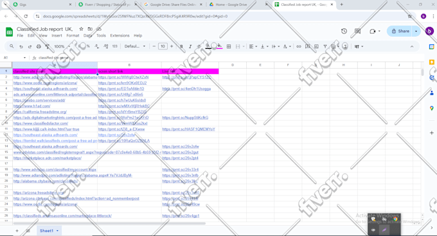Increase decimal places
Viewport: 437px width, 236px height.
click(x=106, y=46)
